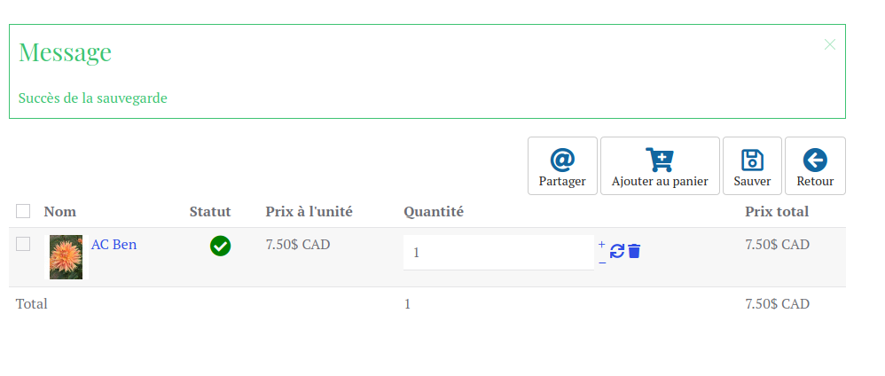
Task: Click the Statut column header
Action: point(210,212)
